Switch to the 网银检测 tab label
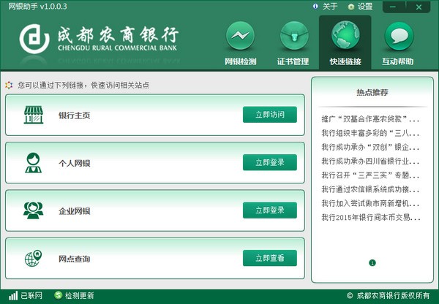The image size is (439, 304). point(241,61)
